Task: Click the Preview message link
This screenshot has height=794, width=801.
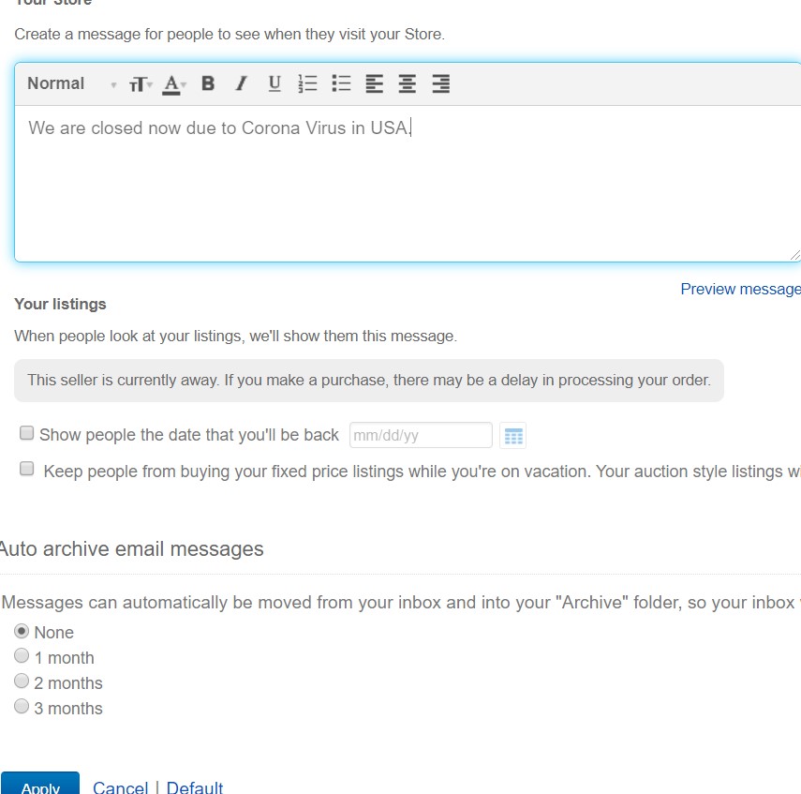Action: pyautogui.click(x=740, y=289)
